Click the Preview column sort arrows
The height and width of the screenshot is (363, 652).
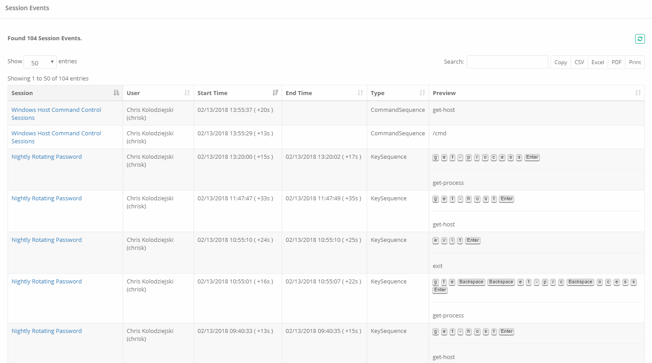click(x=638, y=93)
